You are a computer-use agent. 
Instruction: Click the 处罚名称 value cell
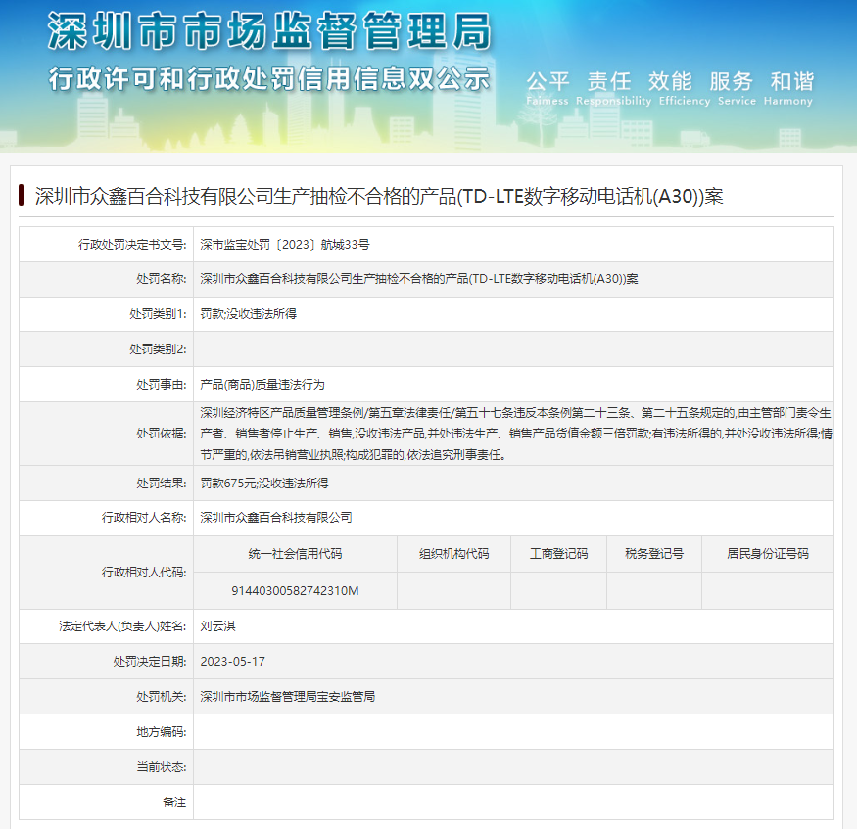418,279
